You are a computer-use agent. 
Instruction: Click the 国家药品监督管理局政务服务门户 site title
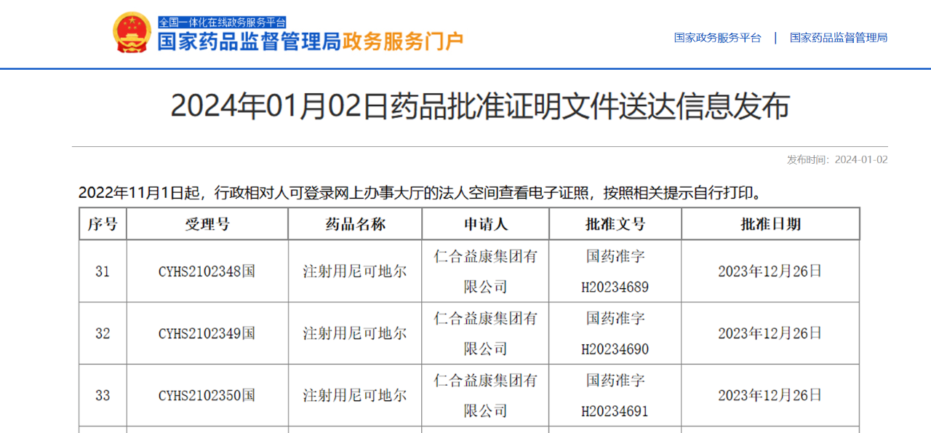(x=311, y=41)
